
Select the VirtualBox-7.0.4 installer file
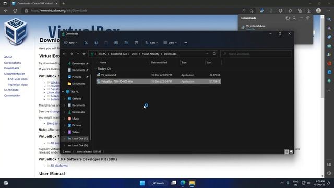(x=159, y=81)
